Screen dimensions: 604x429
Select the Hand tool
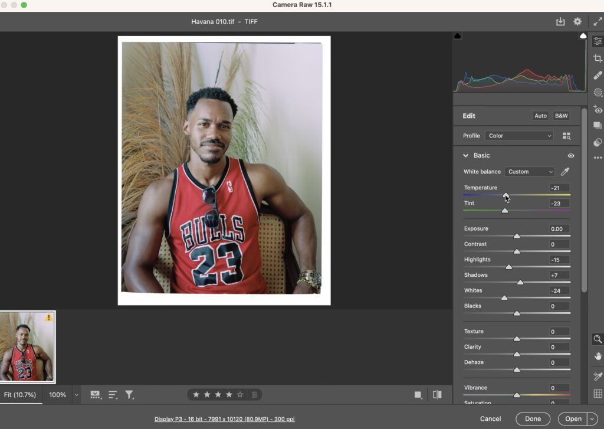click(x=598, y=356)
